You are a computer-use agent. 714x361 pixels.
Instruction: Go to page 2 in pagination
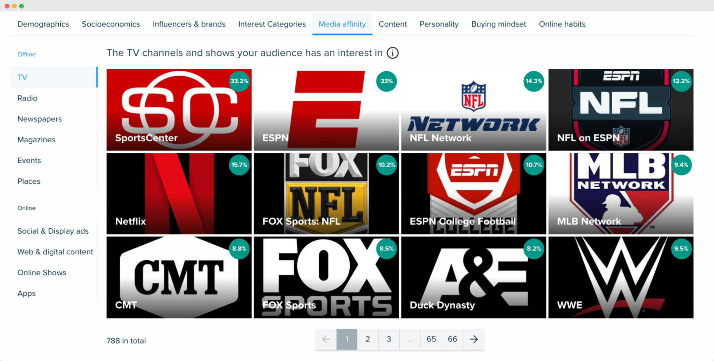click(x=368, y=339)
